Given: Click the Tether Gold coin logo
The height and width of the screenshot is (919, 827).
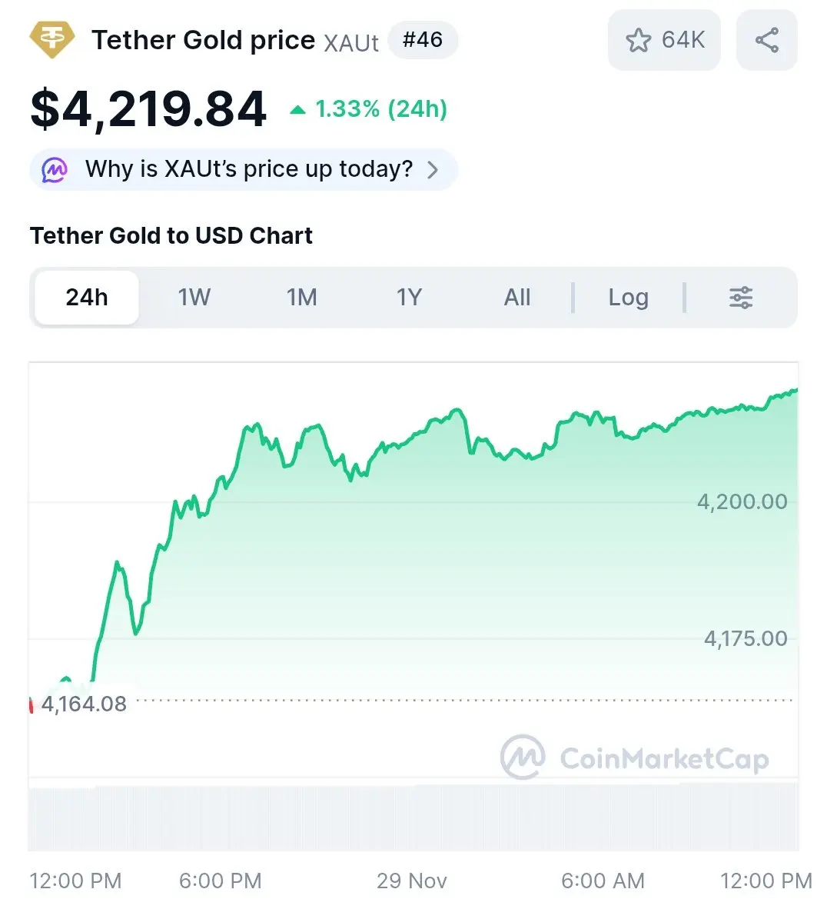Looking at the screenshot, I should [x=52, y=40].
